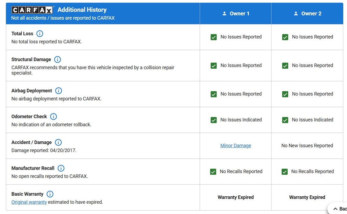The width and height of the screenshot is (347, 214).
Task: Open the Basic Warranty info icon
Action: coord(50,194)
